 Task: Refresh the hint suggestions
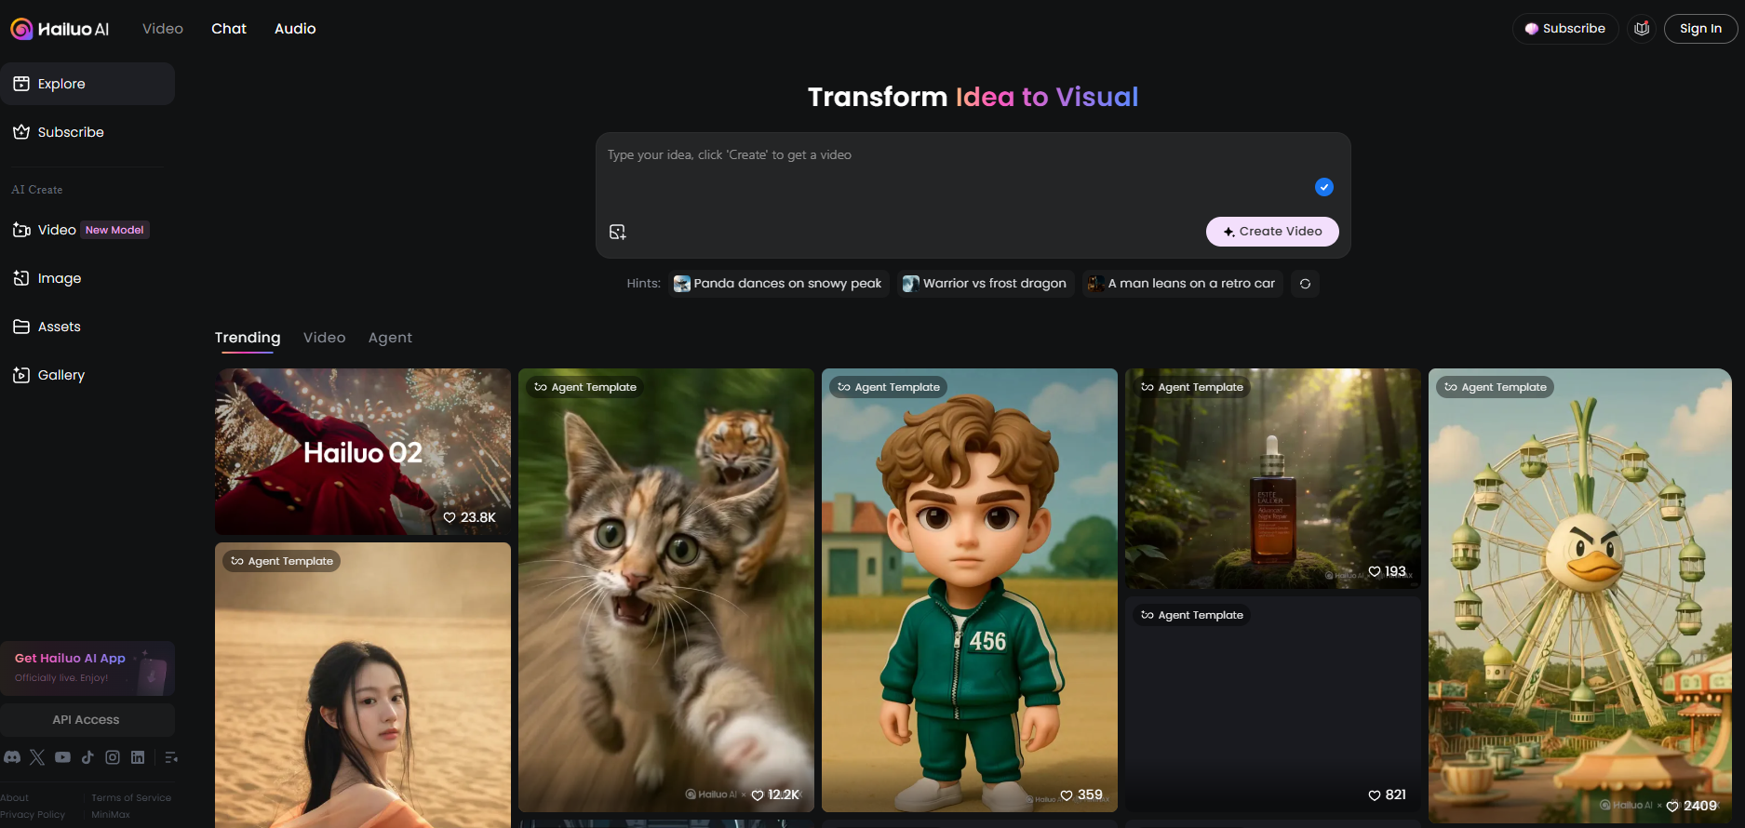(x=1305, y=284)
